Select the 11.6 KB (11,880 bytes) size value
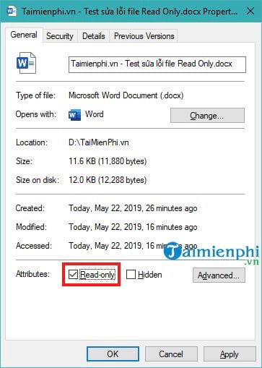Screen dimensions: 262x368 [x=108, y=161]
